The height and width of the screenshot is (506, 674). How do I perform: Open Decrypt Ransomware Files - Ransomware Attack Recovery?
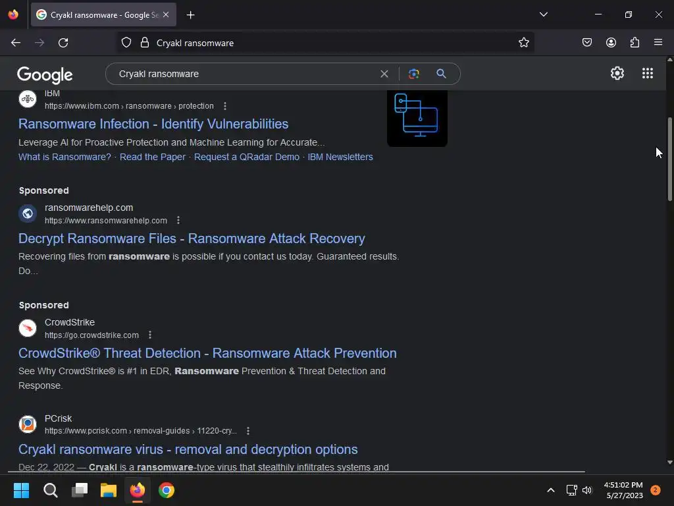pos(192,239)
